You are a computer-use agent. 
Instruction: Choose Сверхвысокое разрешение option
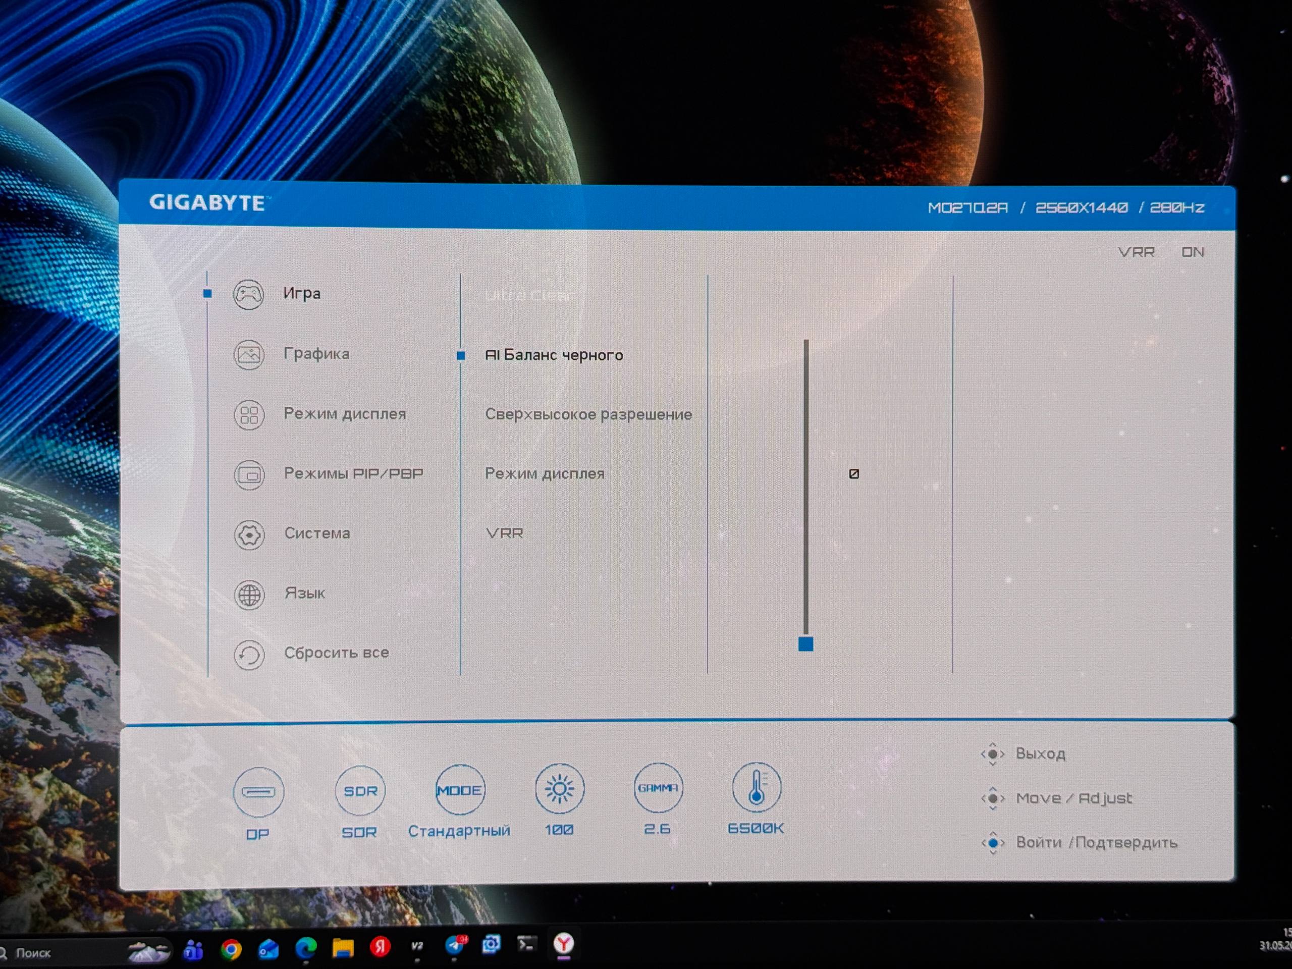pyautogui.click(x=589, y=415)
